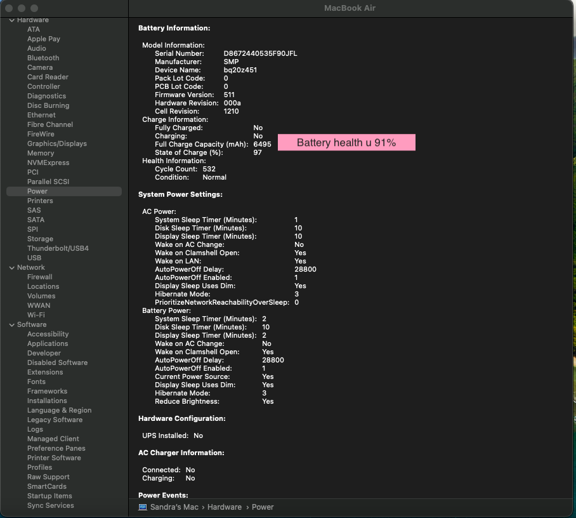Open the Thunderbolt/USB4 entry
The width and height of the screenshot is (576, 518).
58,248
